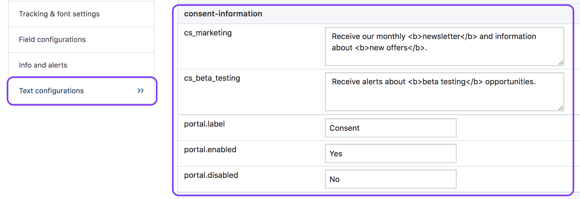
Task: Go to Field configurations section
Action: (x=52, y=40)
